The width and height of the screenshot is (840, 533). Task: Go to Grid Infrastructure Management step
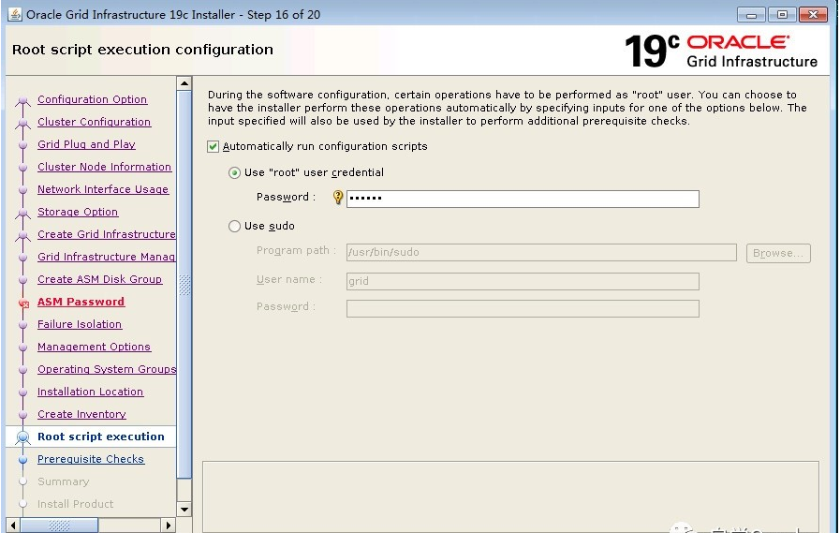107,257
